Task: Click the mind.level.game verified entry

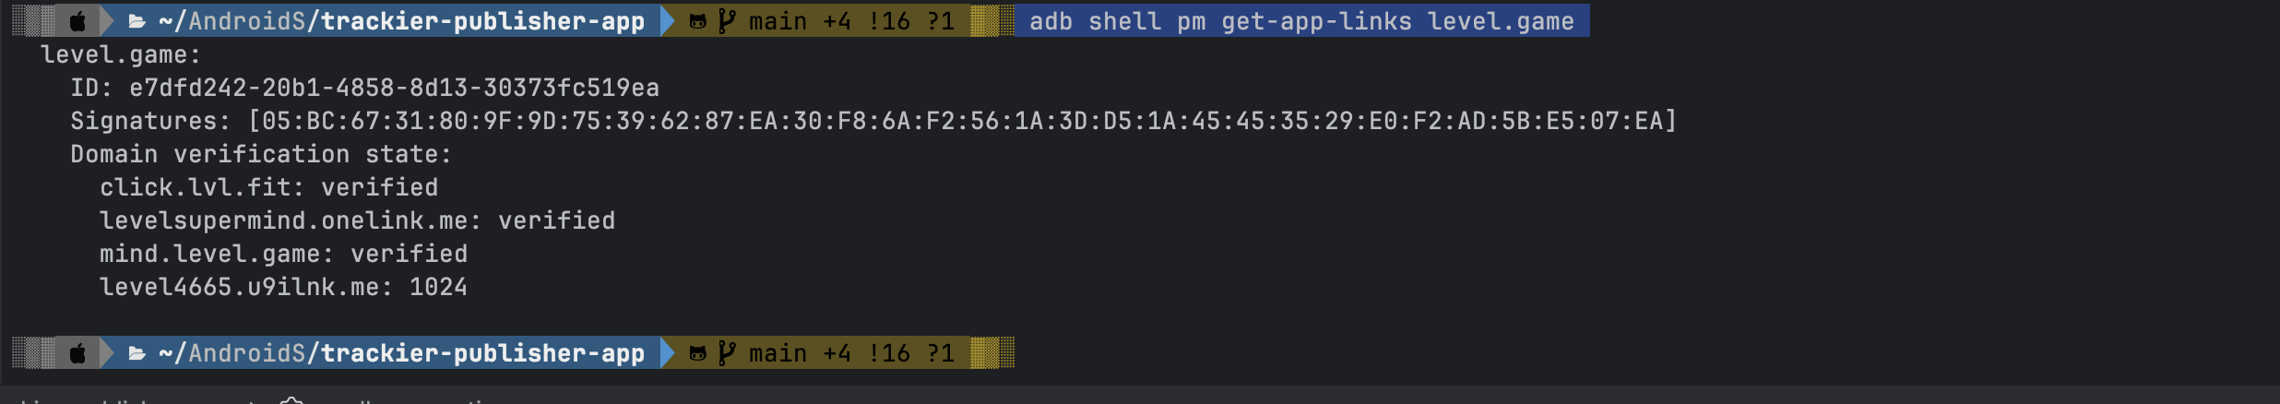Action: click(x=283, y=254)
